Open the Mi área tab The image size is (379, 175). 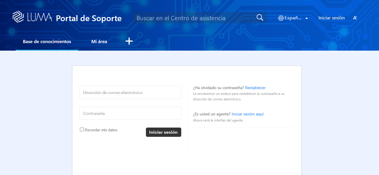(99, 42)
